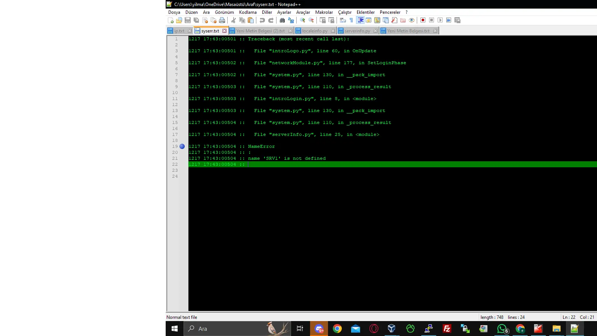Viewport: 597px width, 336px height.
Task: Open FileZilla from the taskbar
Action: pos(447,329)
